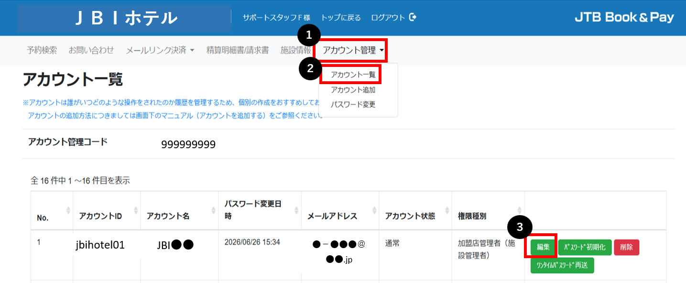Sort by パスワード変更日時 column arrows
This screenshot has height=283, width=686.
(296, 210)
